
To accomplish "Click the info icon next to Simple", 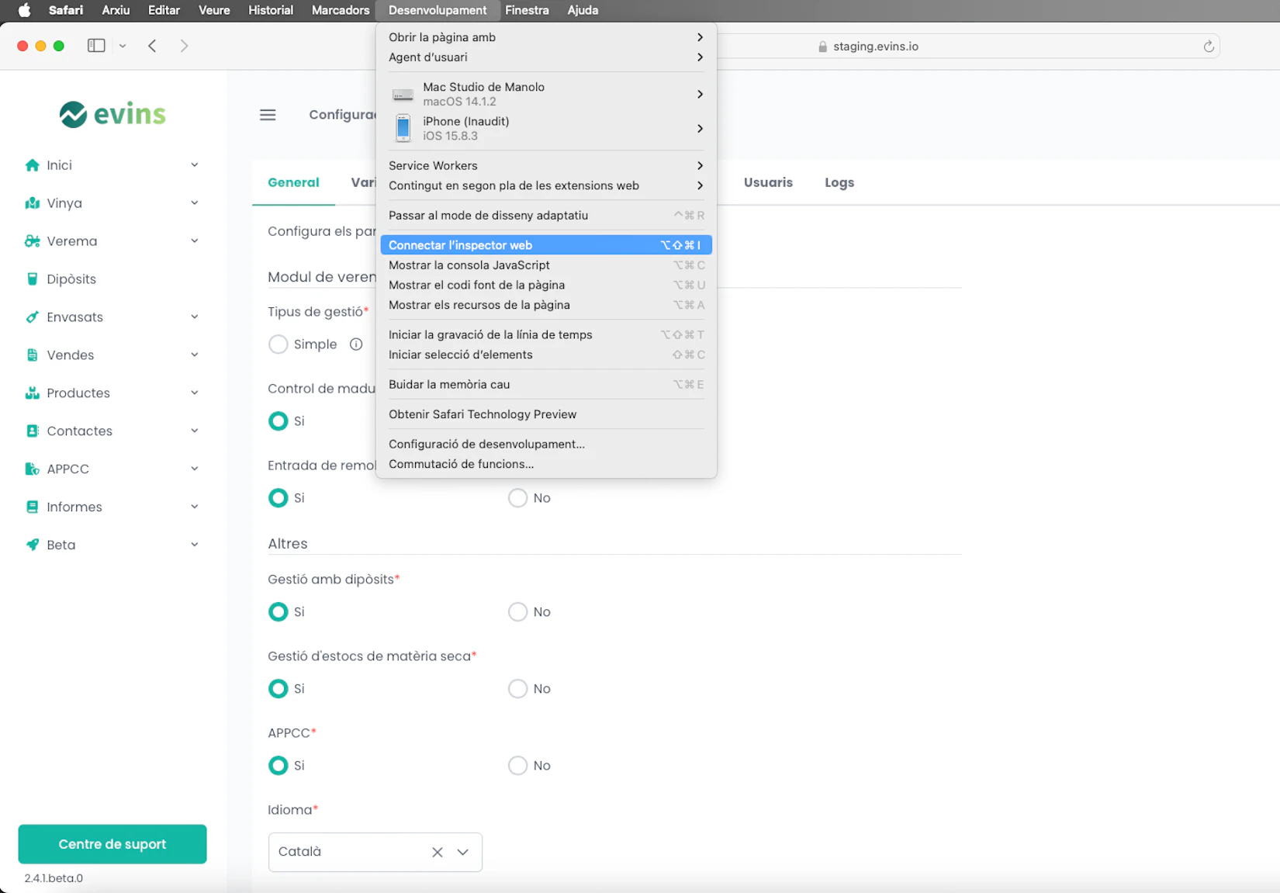I will 356,344.
